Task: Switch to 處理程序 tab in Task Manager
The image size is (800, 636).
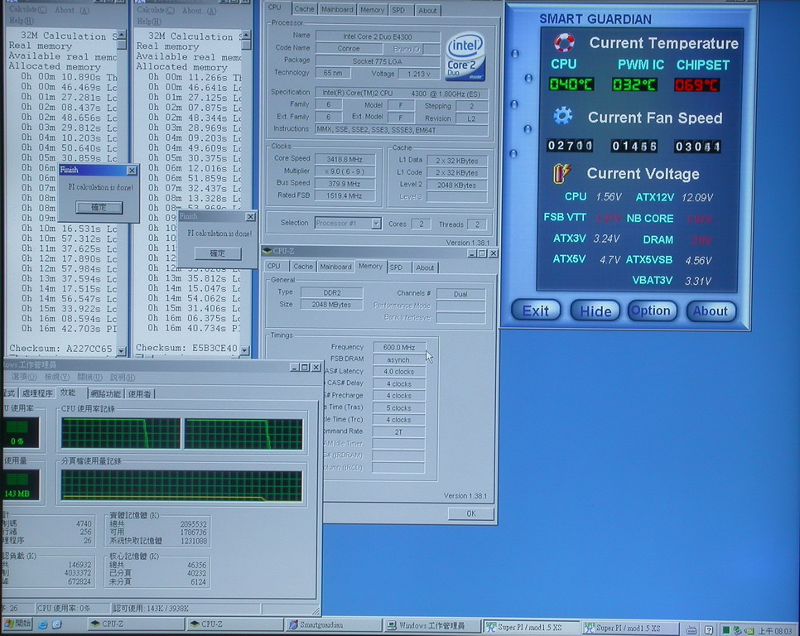Action: 37,393
